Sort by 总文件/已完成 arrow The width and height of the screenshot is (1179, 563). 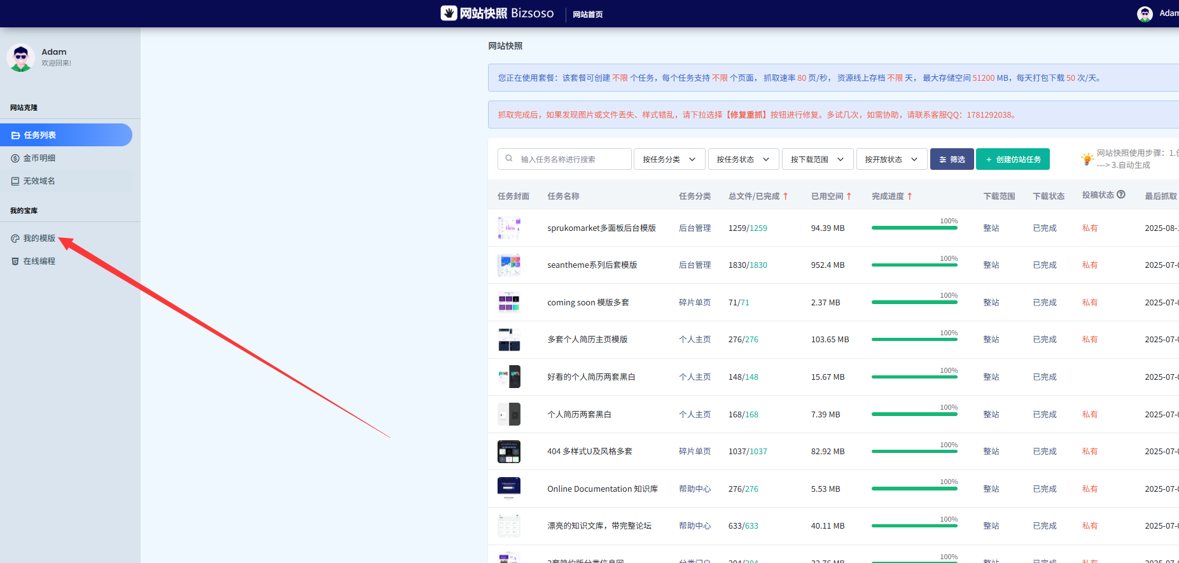coord(786,197)
